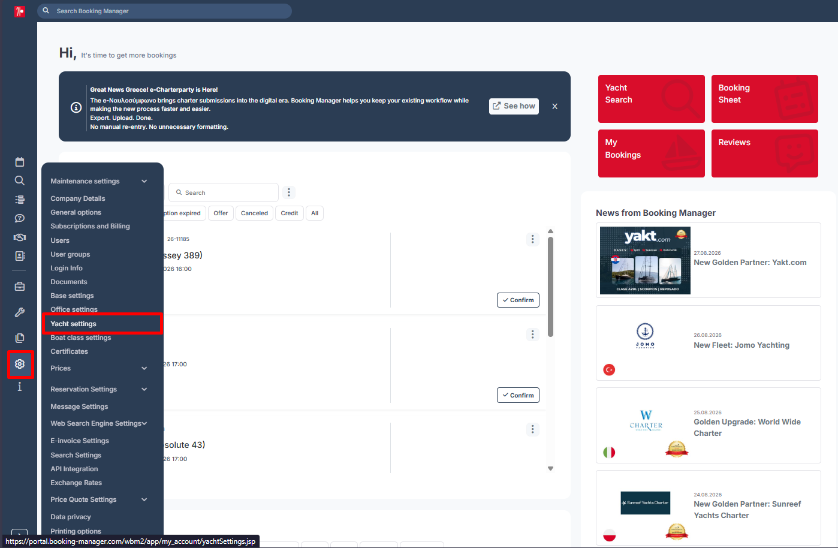Open Message Settings
838x548 pixels.
pos(79,407)
